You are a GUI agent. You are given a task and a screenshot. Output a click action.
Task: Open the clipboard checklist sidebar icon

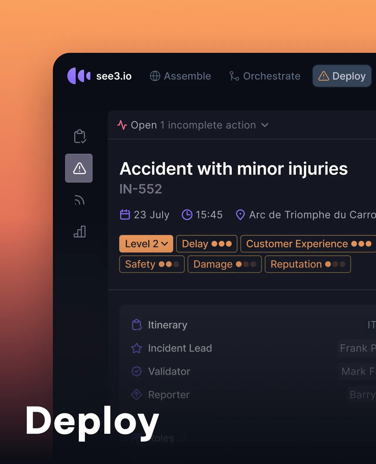(x=79, y=136)
